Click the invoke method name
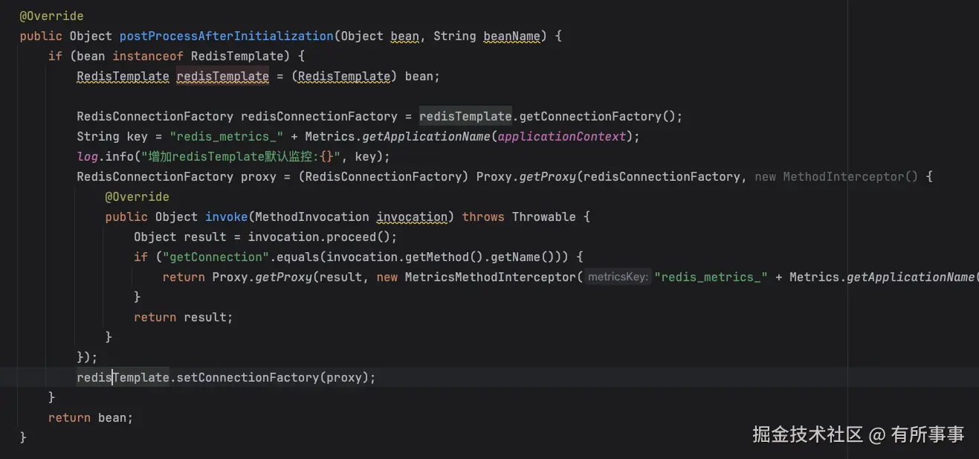 tap(227, 216)
